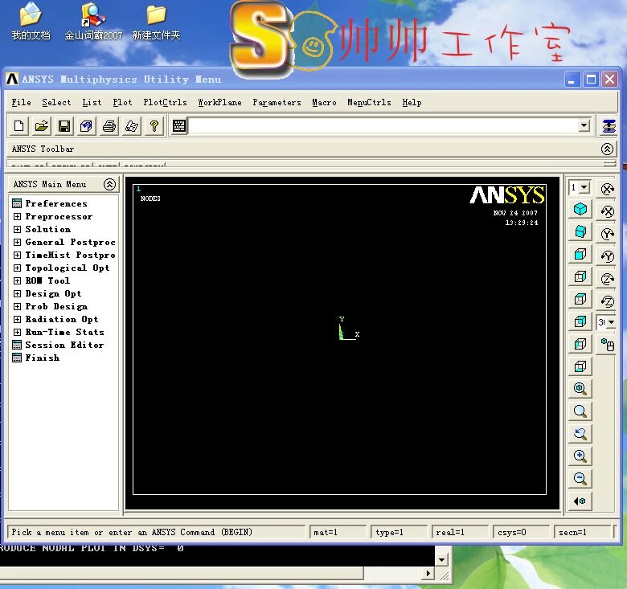Click the New Analysis toolbar icon

(20, 126)
